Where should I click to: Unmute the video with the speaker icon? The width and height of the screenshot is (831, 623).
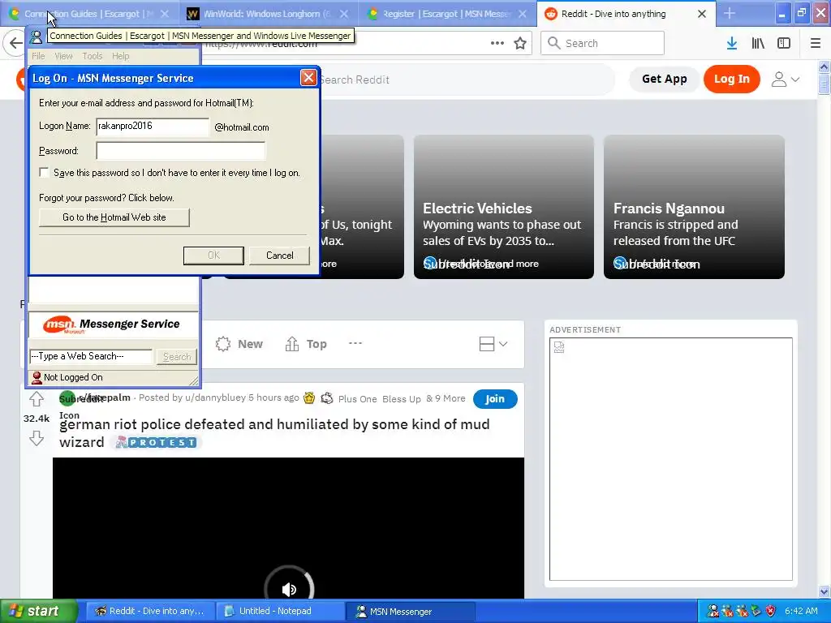pos(290,589)
